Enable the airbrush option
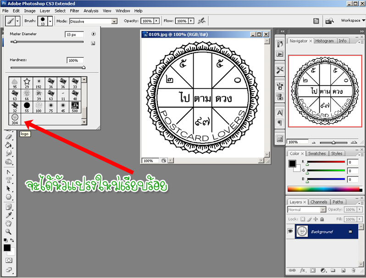This screenshot has width=366, height=278. (201, 21)
